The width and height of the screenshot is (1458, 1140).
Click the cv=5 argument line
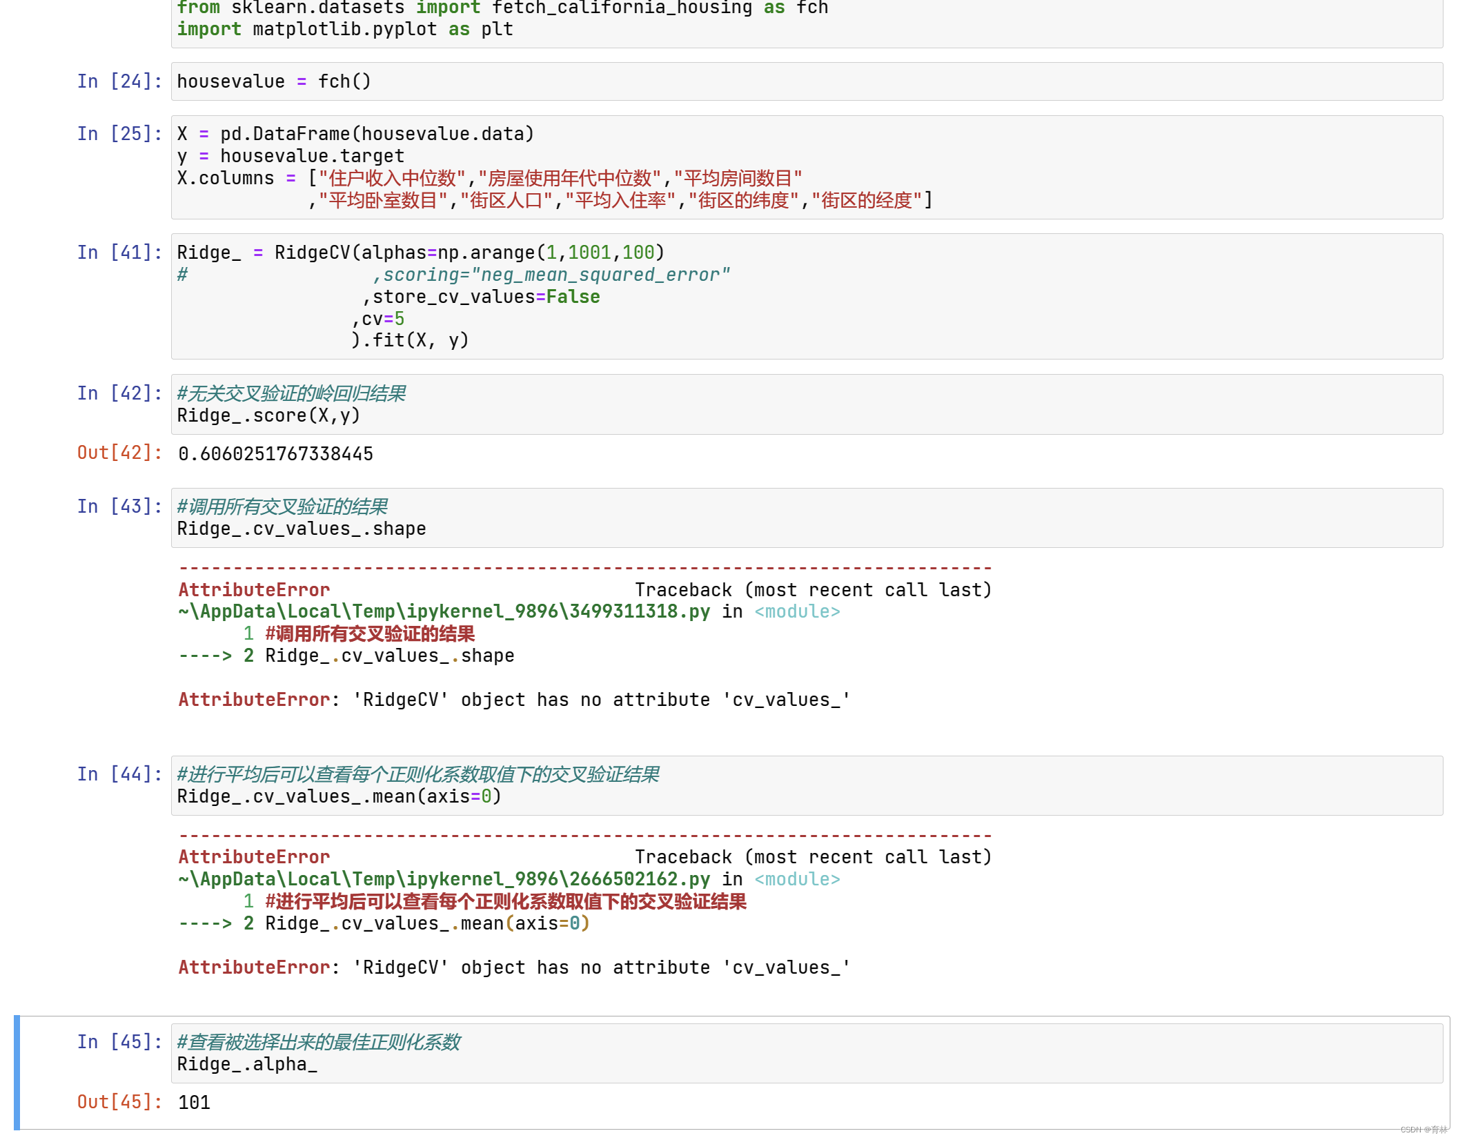[x=378, y=319]
